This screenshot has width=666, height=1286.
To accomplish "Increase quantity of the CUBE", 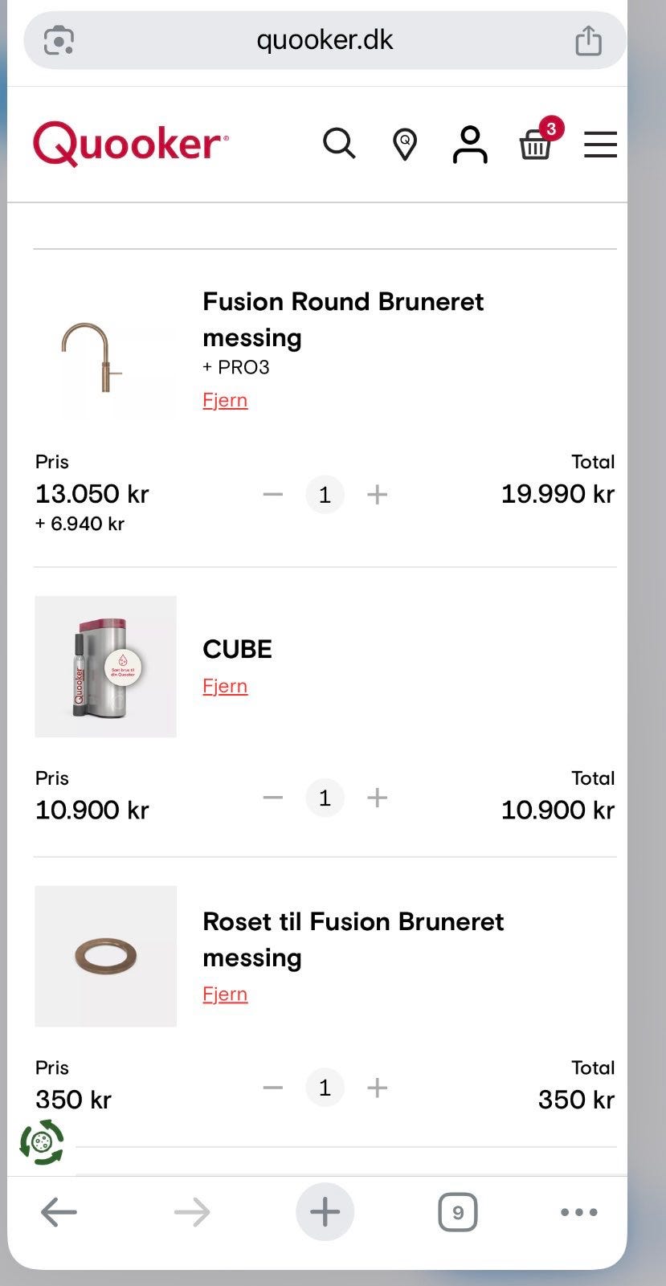I will (x=377, y=798).
